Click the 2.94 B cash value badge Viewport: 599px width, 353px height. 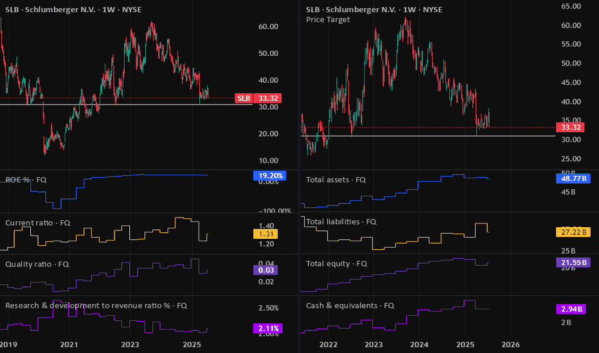(571, 309)
